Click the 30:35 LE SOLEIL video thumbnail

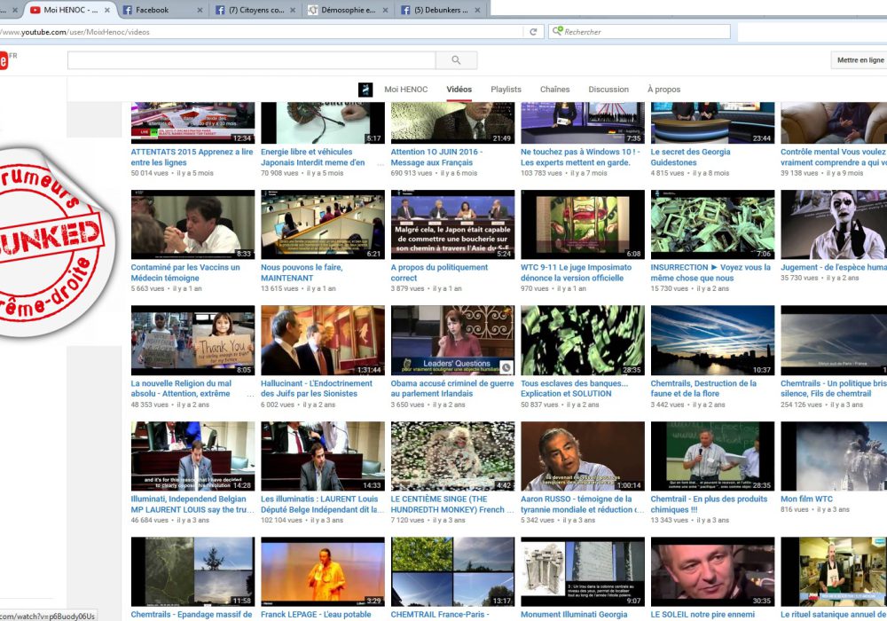point(712,572)
